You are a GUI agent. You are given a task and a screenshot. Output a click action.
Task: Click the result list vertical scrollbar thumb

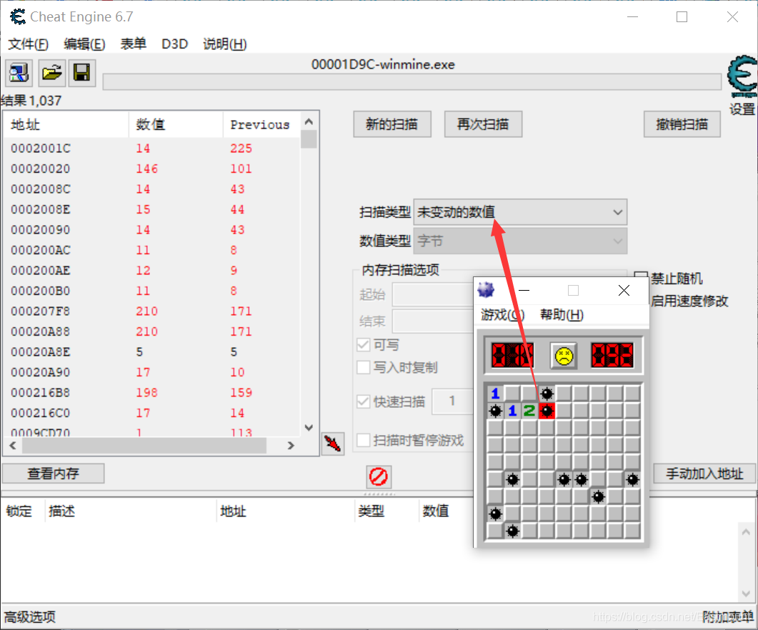point(309,140)
